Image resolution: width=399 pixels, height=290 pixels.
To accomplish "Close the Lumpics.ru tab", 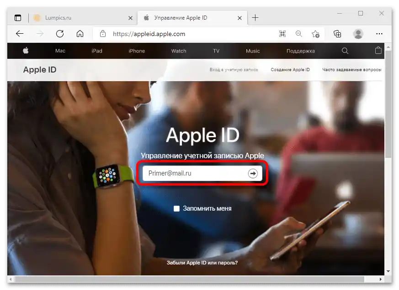I will pyautogui.click(x=130, y=18).
